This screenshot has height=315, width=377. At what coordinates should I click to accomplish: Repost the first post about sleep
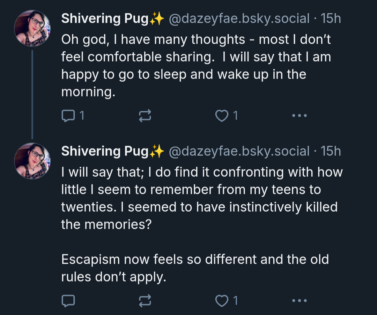point(145,116)
